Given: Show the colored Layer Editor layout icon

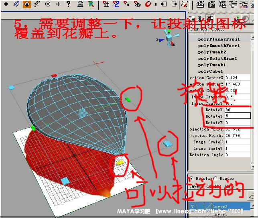Looking at the screenshot, I should click(x=200, y=18).
